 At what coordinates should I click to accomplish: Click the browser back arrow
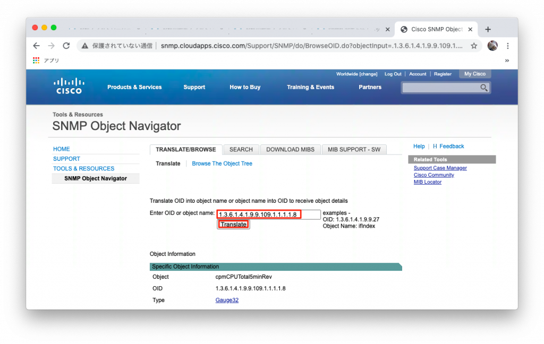pos(36,46)
